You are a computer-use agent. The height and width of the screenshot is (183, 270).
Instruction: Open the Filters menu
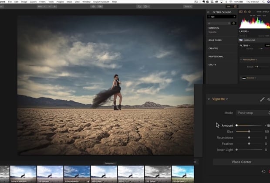tap(42, 2)
